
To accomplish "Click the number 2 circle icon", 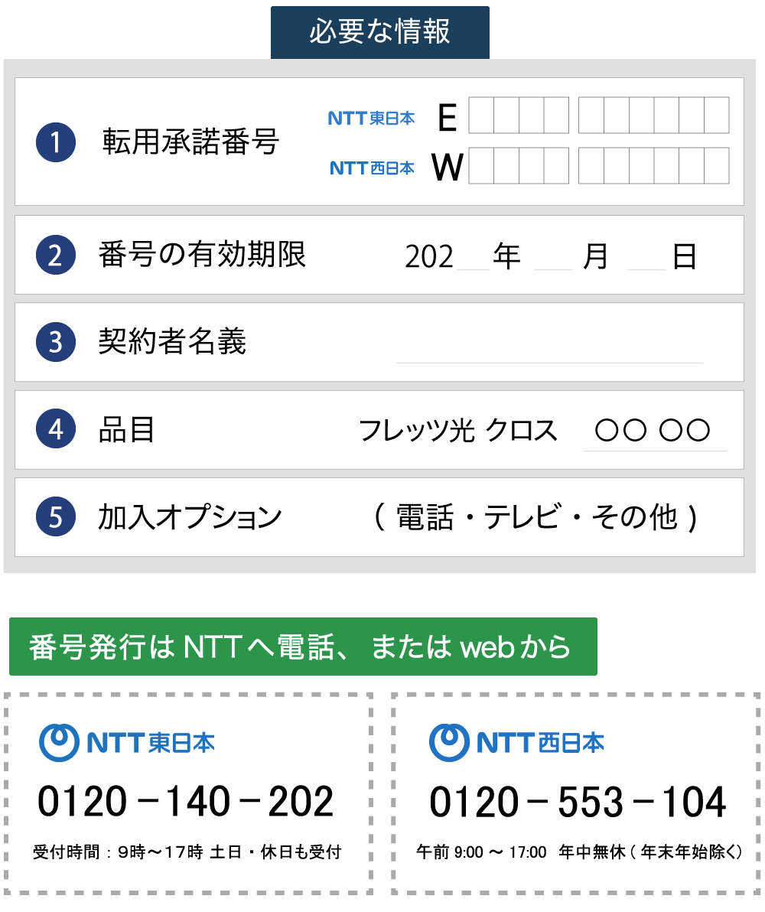I will (x=56, y=255).
